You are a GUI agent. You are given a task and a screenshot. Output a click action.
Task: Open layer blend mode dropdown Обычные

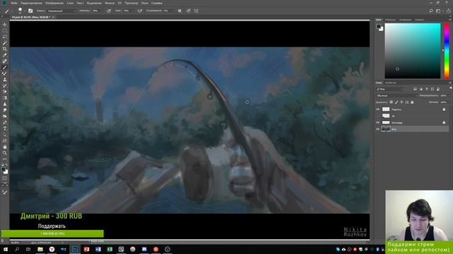[x=397, y=95]
